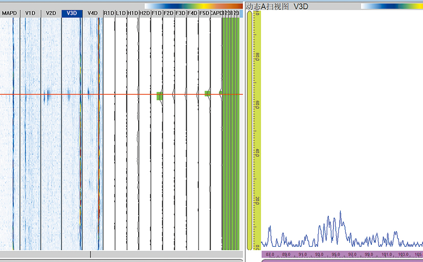Select the F3D strip header
The height and width of the screenshot is (262, 423).
coord(181,13)
